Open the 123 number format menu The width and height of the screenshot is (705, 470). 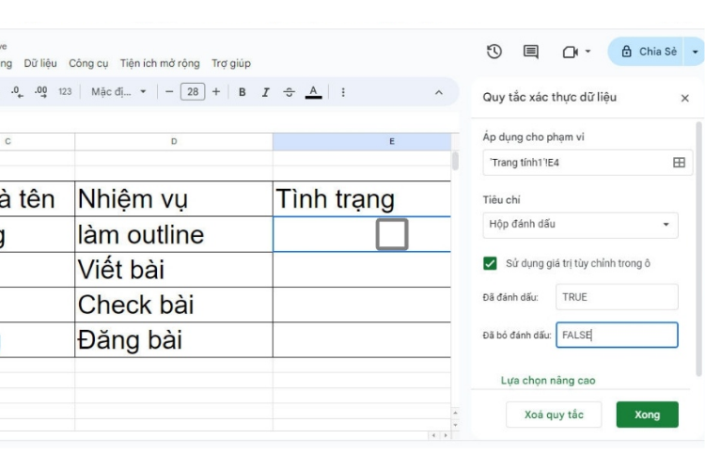pyautogui.click(x=65, y=92)
